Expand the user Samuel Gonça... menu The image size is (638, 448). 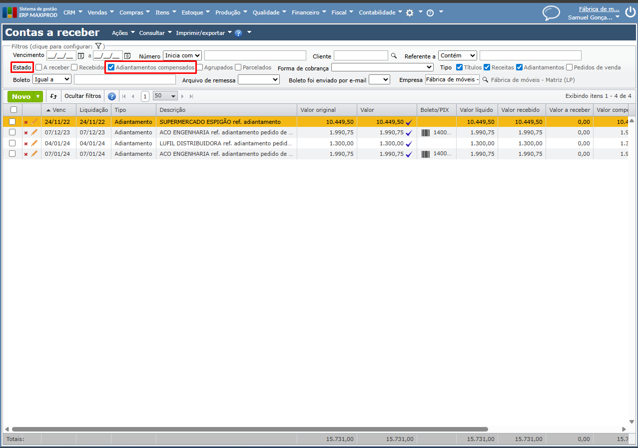coord(594,17)
